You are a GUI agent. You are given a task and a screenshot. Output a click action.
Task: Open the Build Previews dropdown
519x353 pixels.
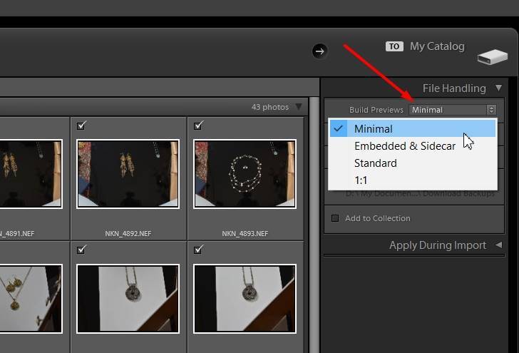click(453, 110)
